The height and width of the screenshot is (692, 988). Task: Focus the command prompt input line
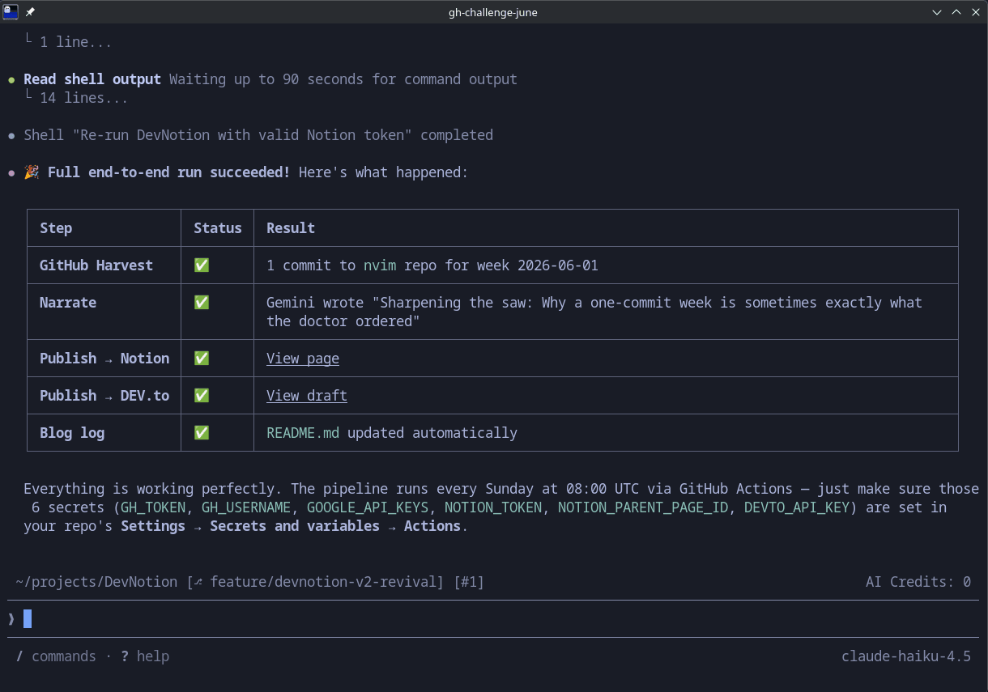pyautogui.click(x=494, y=619)
